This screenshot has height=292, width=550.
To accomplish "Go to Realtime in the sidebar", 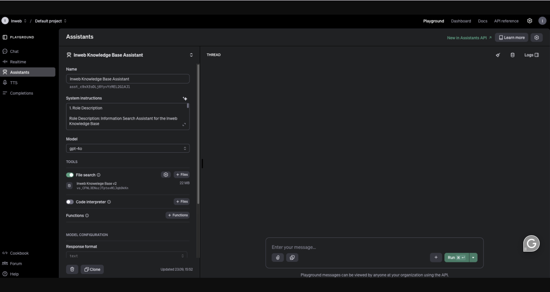I will 18,62.
